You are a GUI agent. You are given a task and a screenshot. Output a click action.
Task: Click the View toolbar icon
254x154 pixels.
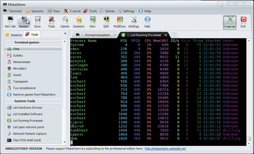point(93,22)
